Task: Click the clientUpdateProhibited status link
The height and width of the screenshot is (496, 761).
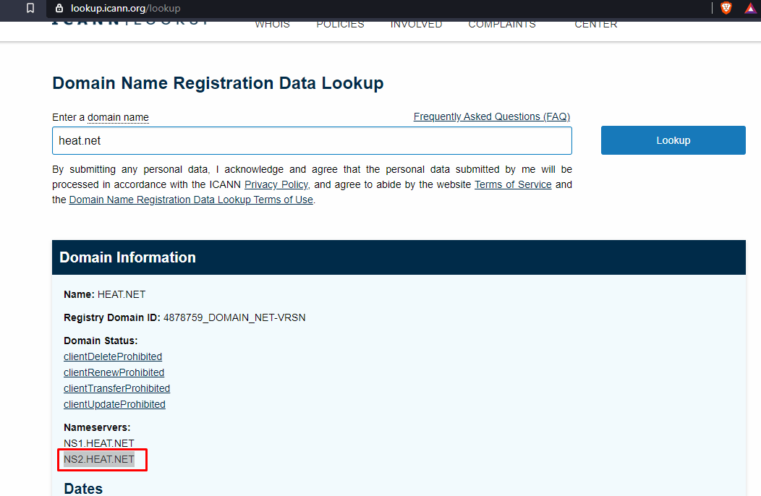Action: pos(114,404)
